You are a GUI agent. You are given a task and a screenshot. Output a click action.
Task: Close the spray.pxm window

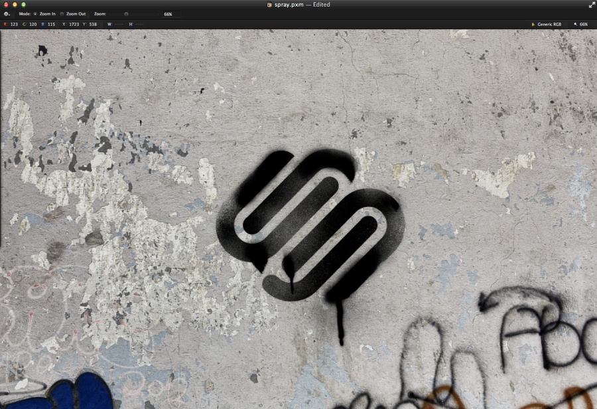[x=6, y=5]
